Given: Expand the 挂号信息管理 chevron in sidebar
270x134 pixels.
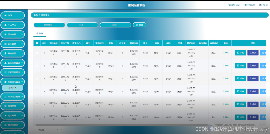Looking at the screenshot, I should tap(22, 72).
